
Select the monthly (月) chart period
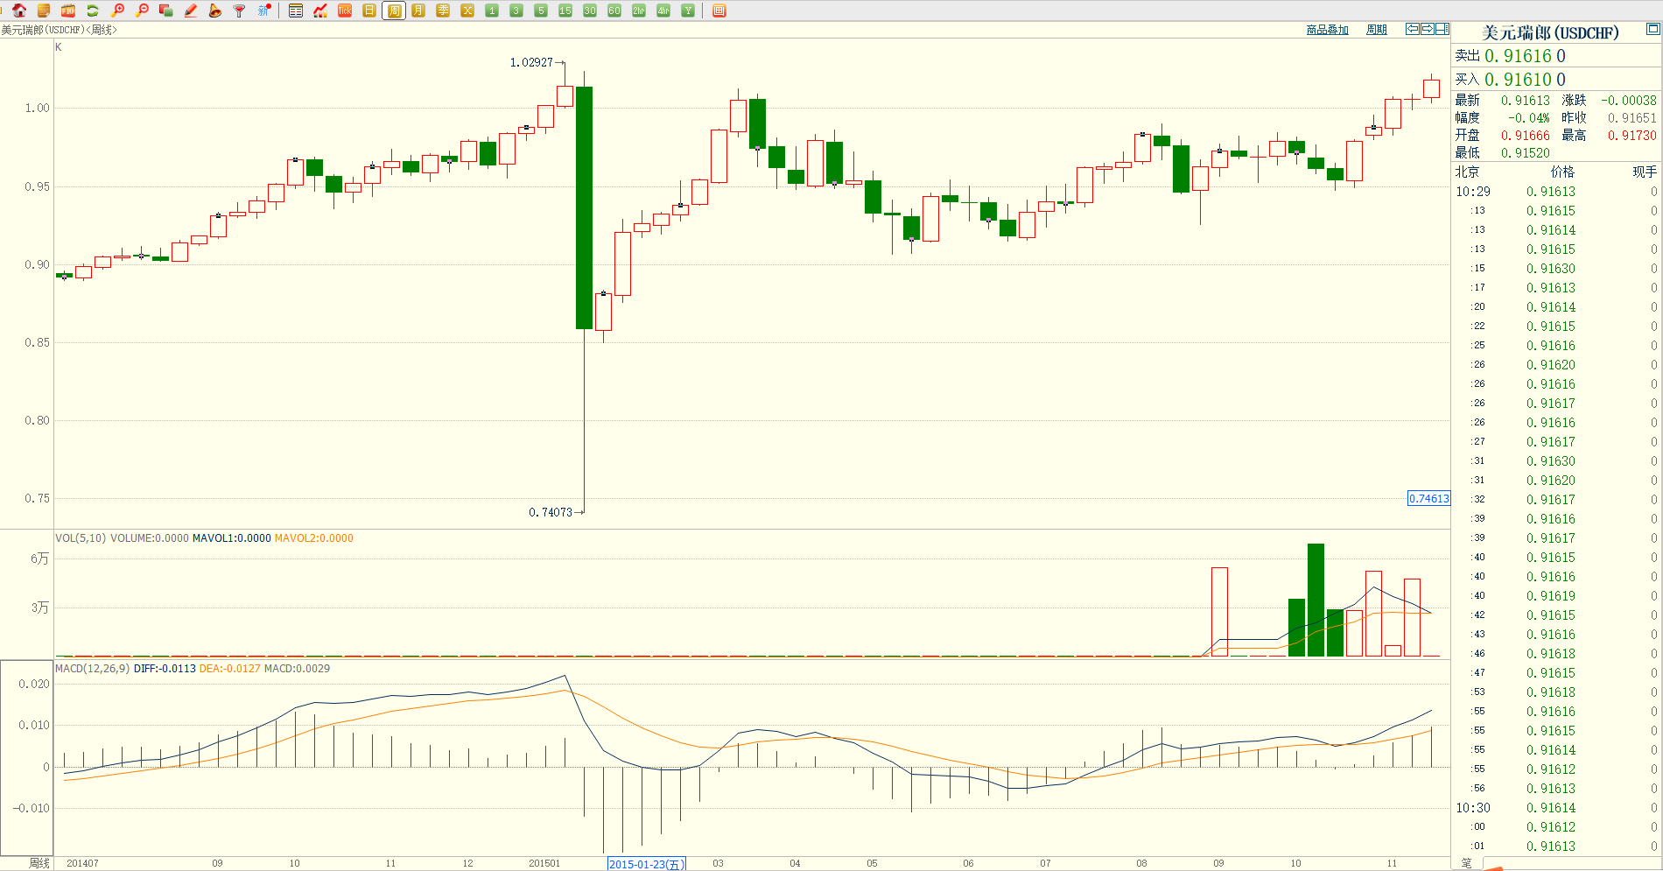coord(418,11)
